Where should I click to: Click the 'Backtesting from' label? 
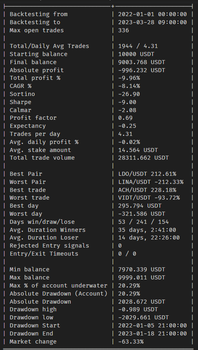(38, 14)
